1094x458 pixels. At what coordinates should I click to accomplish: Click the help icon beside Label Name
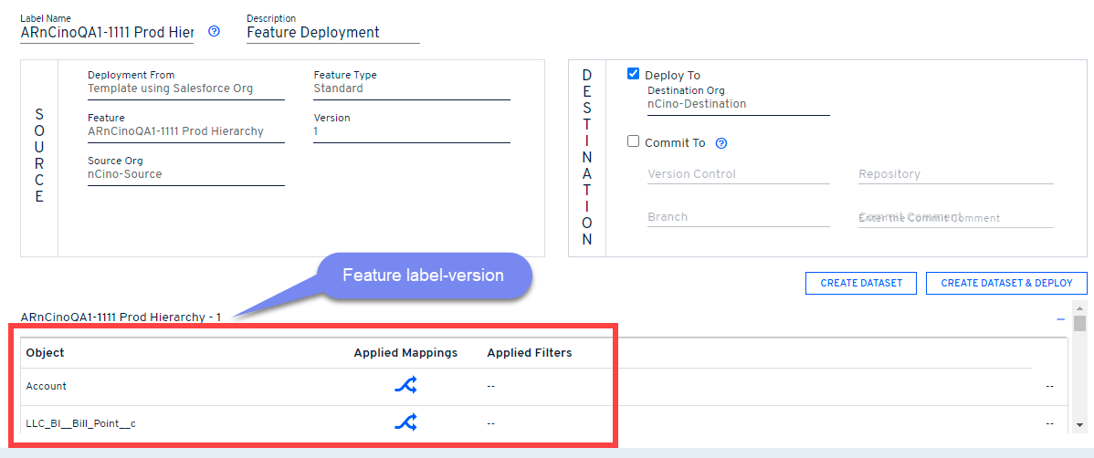coord(215,31)
